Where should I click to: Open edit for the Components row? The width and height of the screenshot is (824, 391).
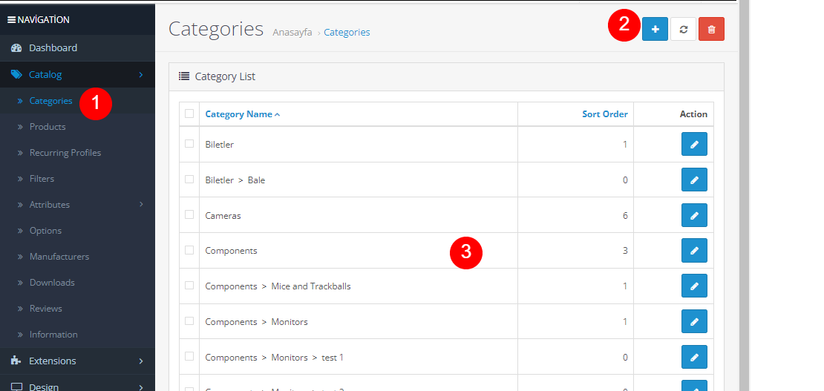point(694,251)
